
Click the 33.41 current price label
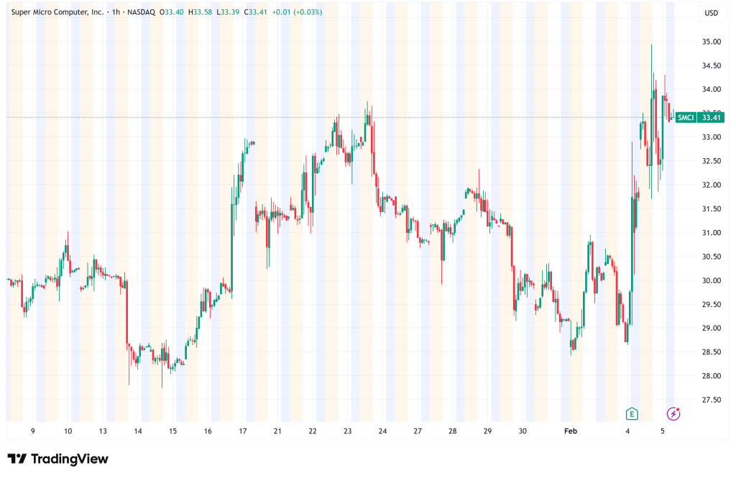point(712,117)
